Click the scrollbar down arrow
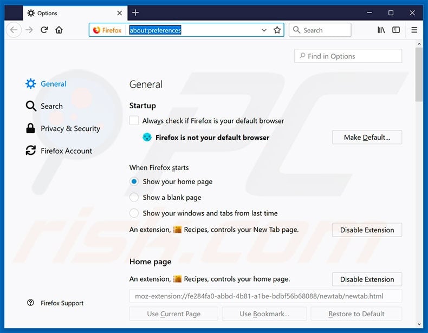 coord(419,324)
